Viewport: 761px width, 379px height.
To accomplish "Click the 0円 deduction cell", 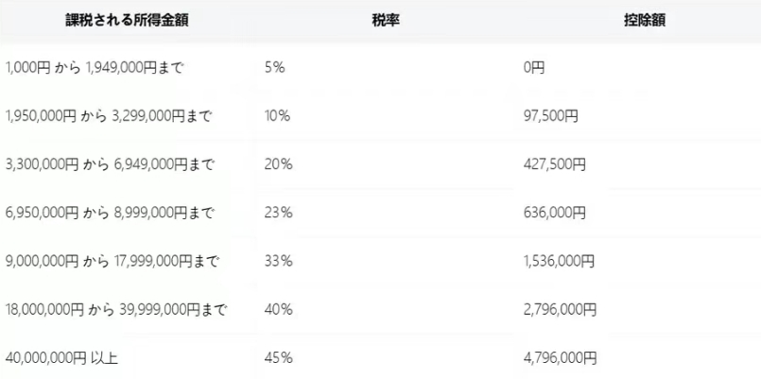I will pos(534,68).
